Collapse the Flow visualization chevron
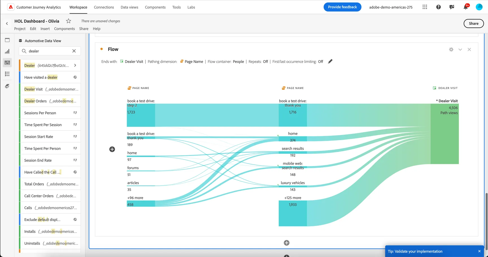This screenshot has height=257, width=488. [x=460, y=49]
